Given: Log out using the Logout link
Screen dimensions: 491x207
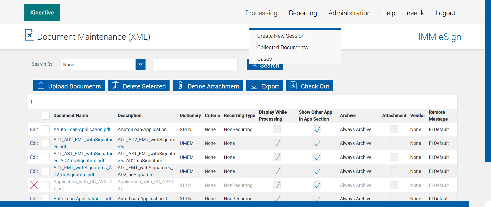Looking at the screenshot, I should 445,13.
